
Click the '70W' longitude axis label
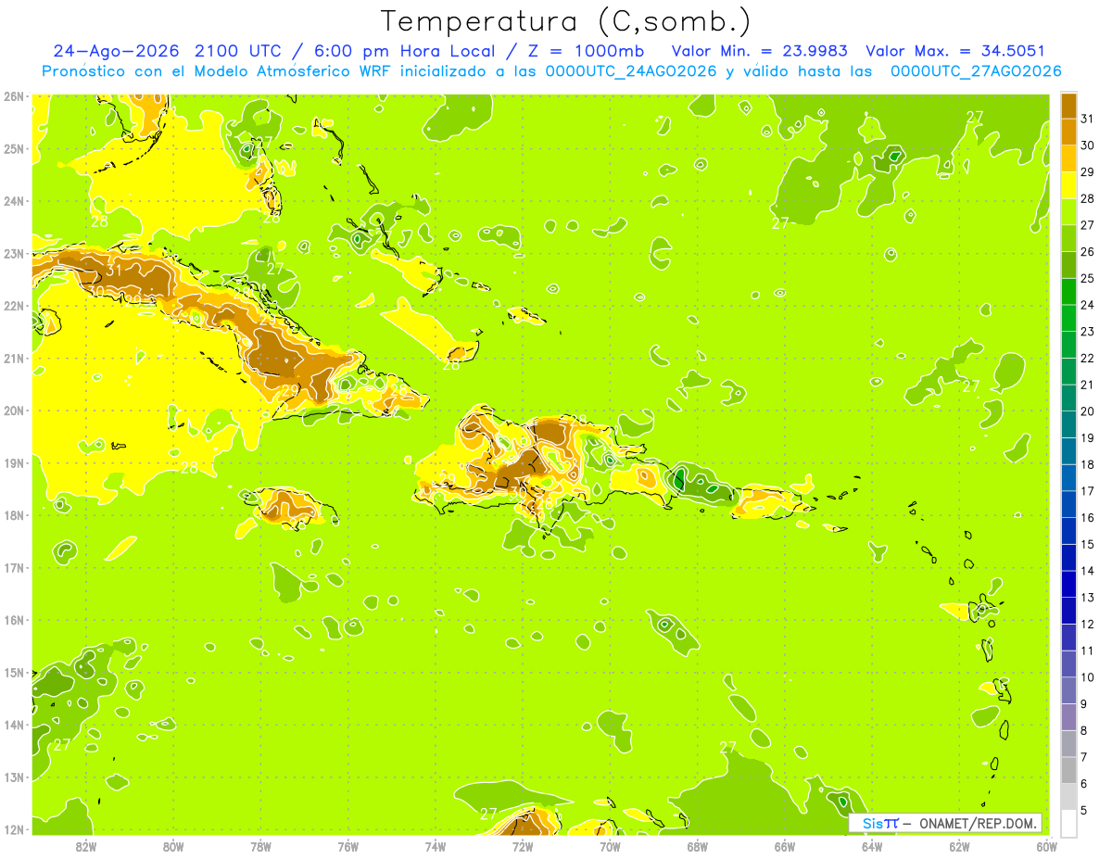610,846
